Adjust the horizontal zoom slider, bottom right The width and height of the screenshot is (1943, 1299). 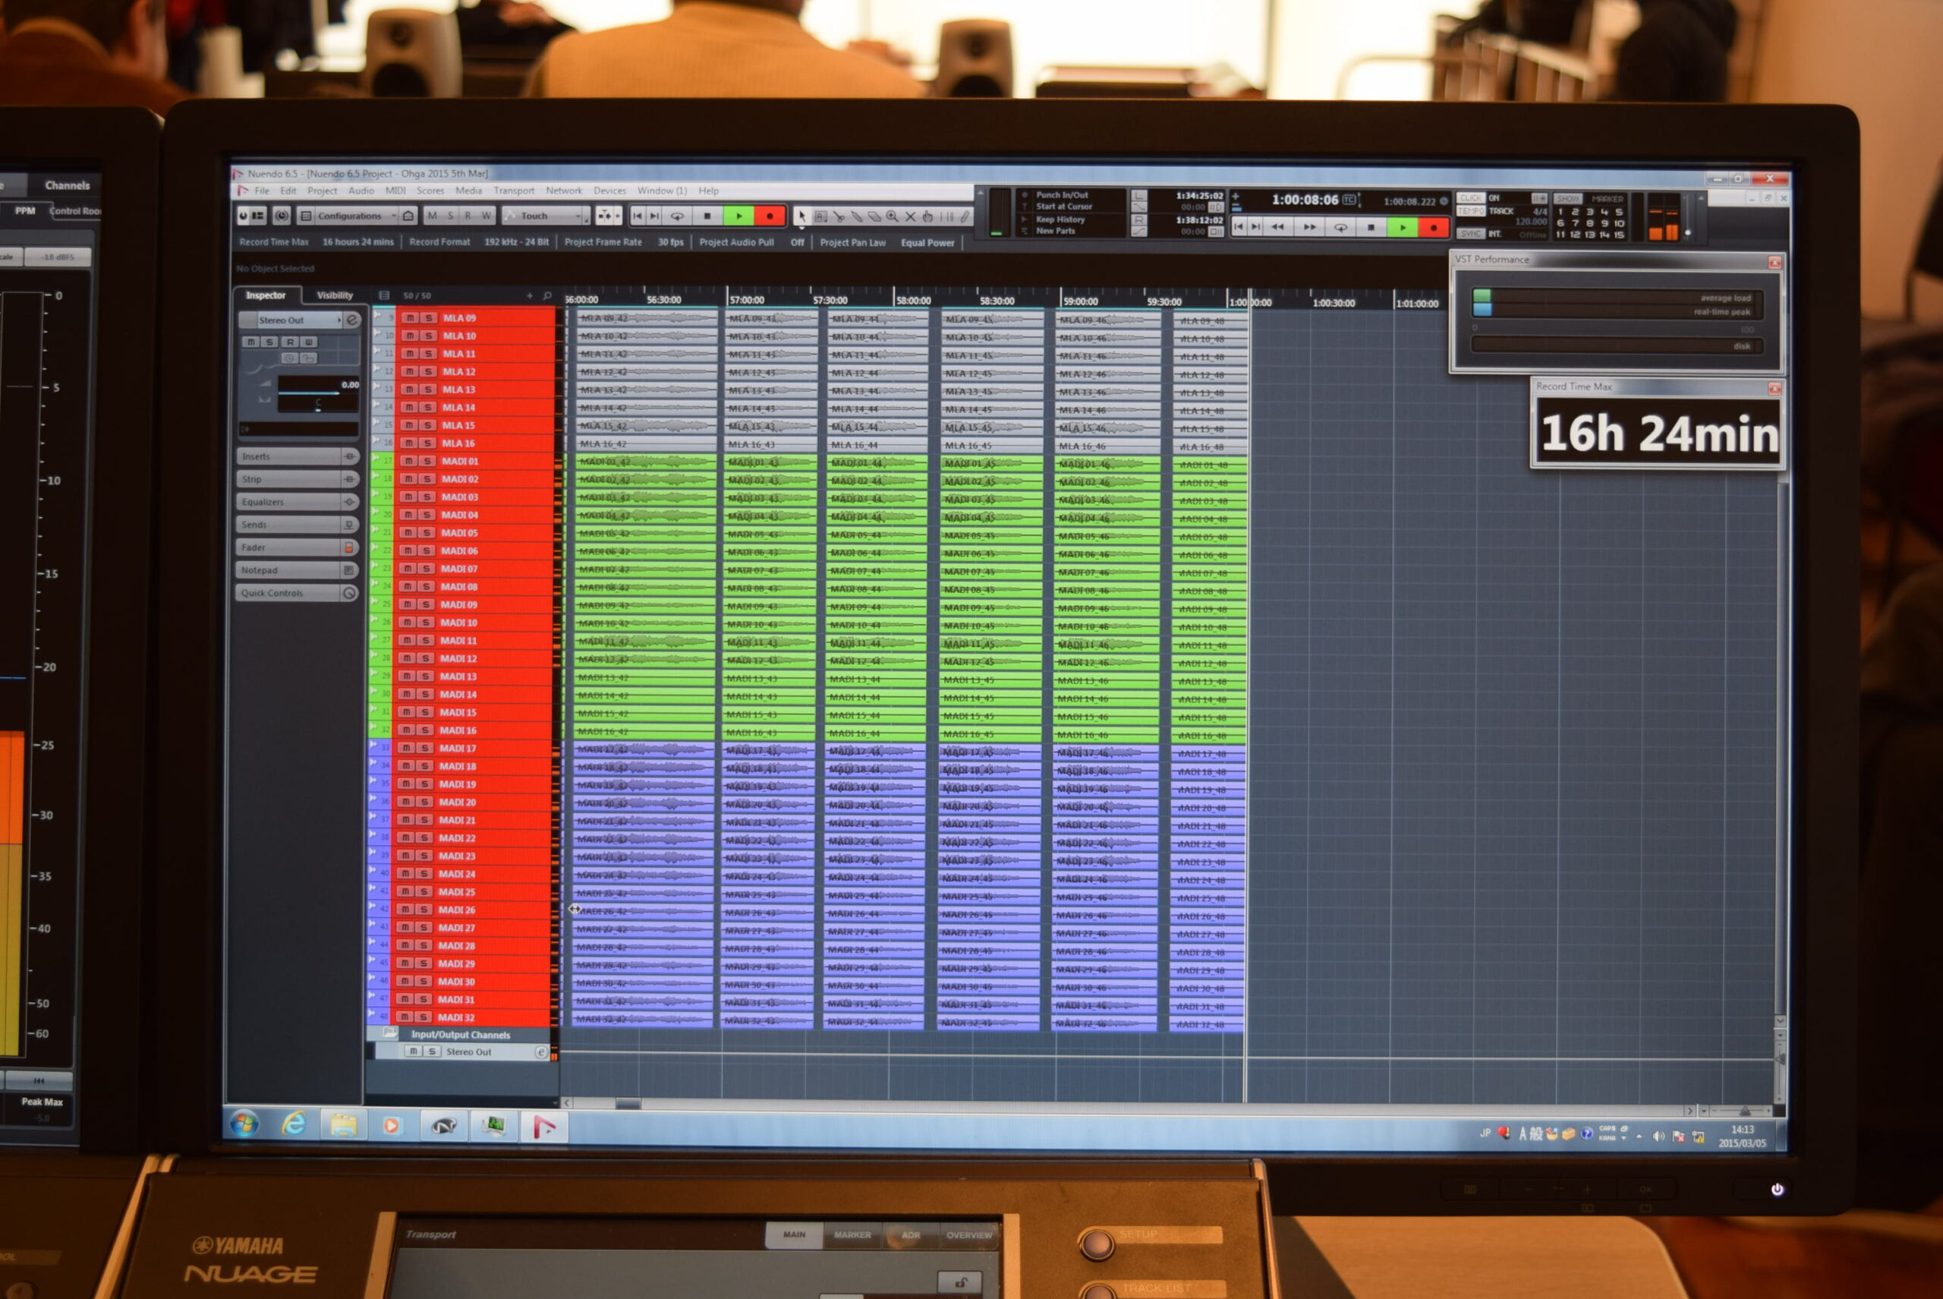click(x=1744, y=1110)
